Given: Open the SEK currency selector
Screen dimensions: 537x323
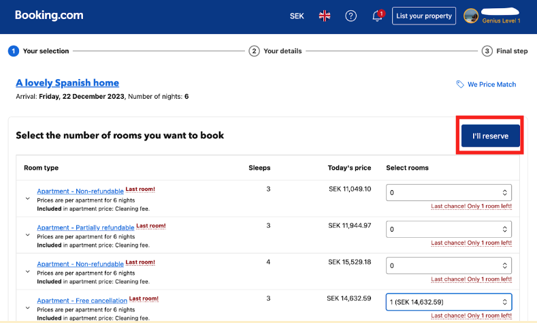Looking at the screenshot, I should (x=297, y=16).
